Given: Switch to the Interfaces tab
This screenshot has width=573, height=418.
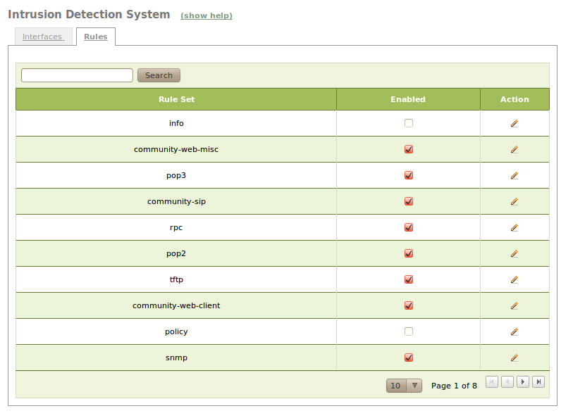Looking at the screenshot, I should 42,37.
